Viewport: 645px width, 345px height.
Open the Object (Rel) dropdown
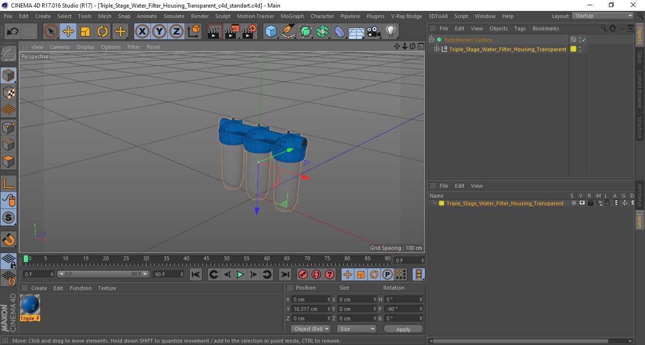[x=311, y=329]
